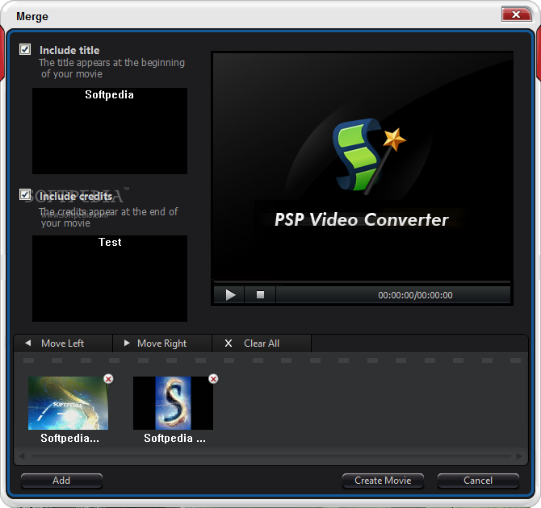Click the Test credits text box
Image resolution: width=541 pixels, height=508 pixels.
[110, 278]
